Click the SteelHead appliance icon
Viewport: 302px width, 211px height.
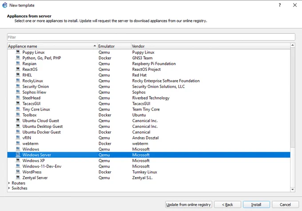[x=18, y=98]
